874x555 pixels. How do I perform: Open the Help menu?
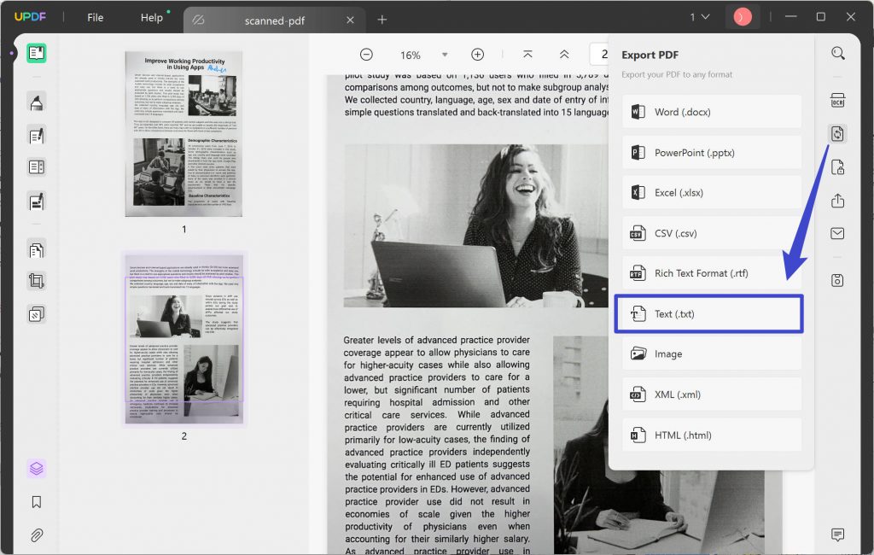pyautogui.click(x=152, y=18)
